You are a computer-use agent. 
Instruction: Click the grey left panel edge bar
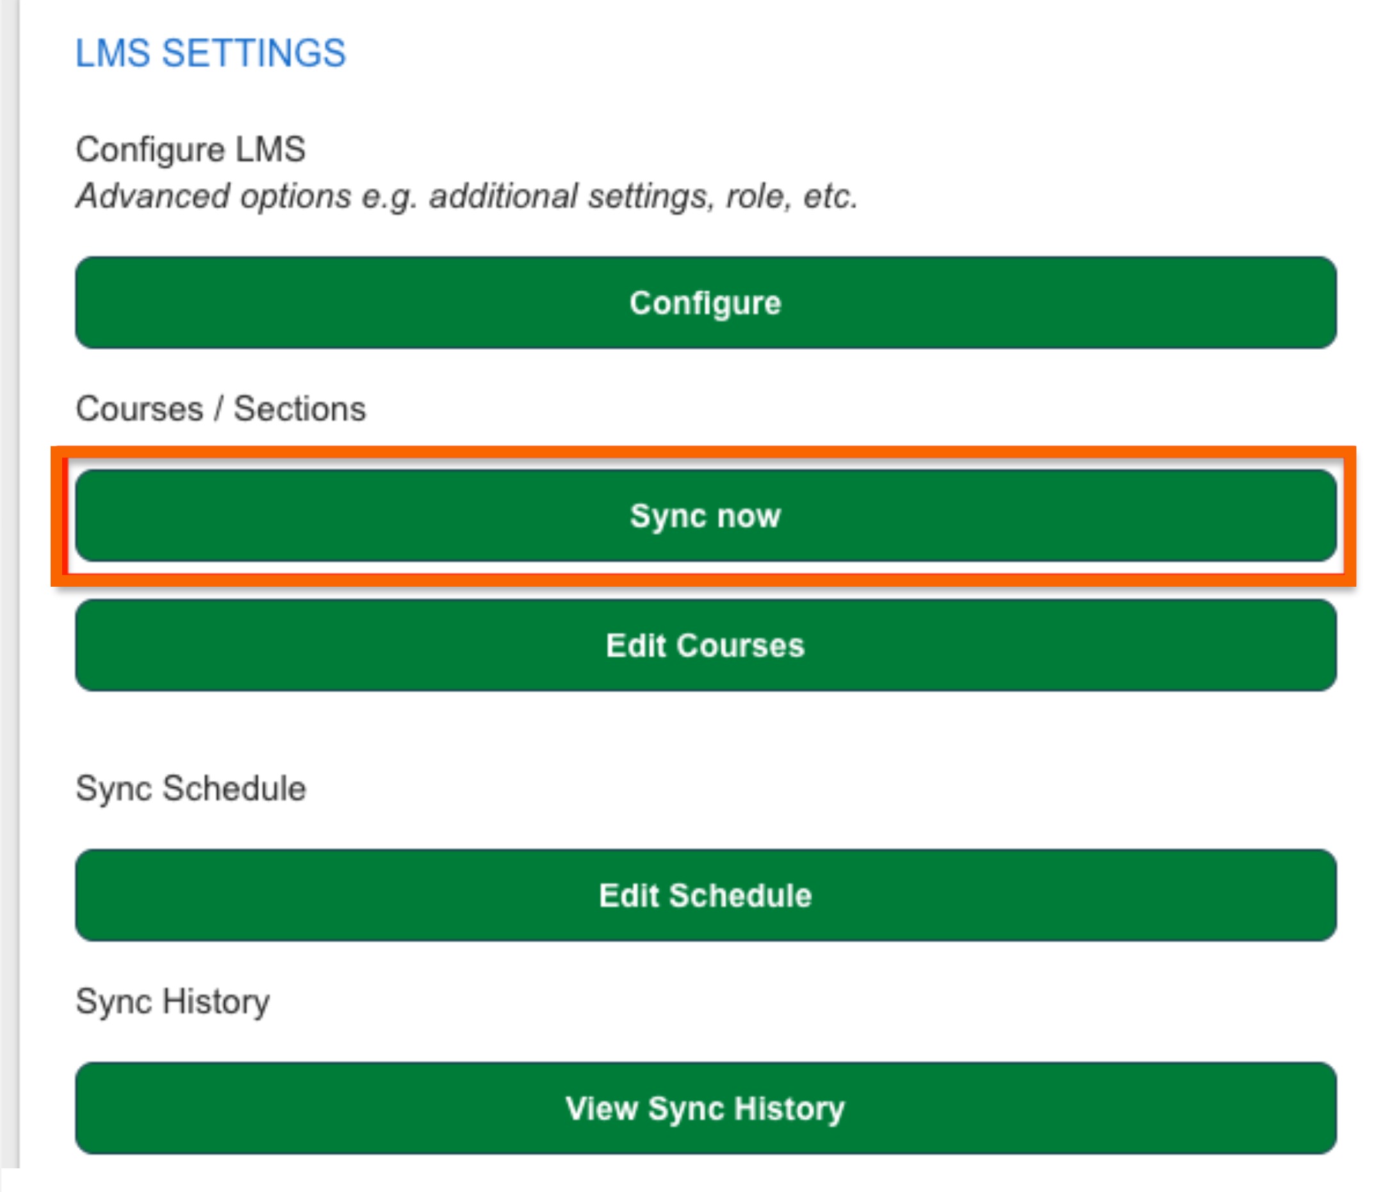(x=10, y=585)
